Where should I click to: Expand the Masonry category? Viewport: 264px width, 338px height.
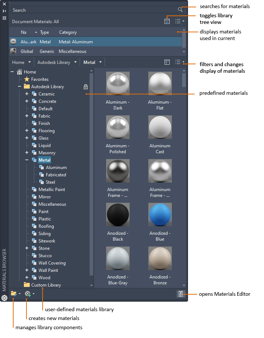[27, 152]
